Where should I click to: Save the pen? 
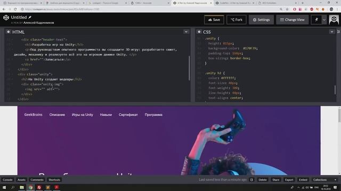214,20
